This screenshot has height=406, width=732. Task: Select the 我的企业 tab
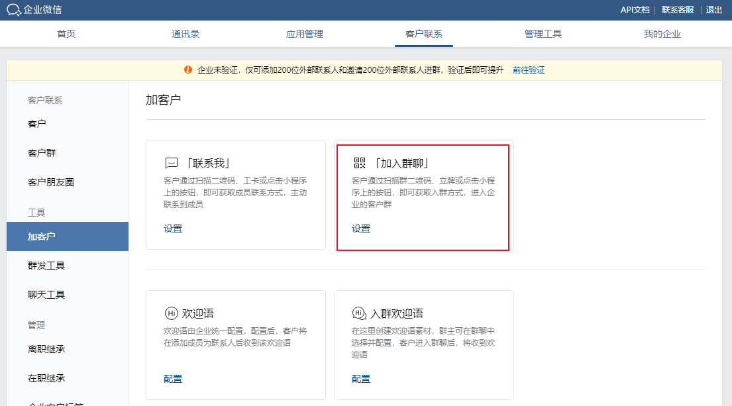coord(662,34)
